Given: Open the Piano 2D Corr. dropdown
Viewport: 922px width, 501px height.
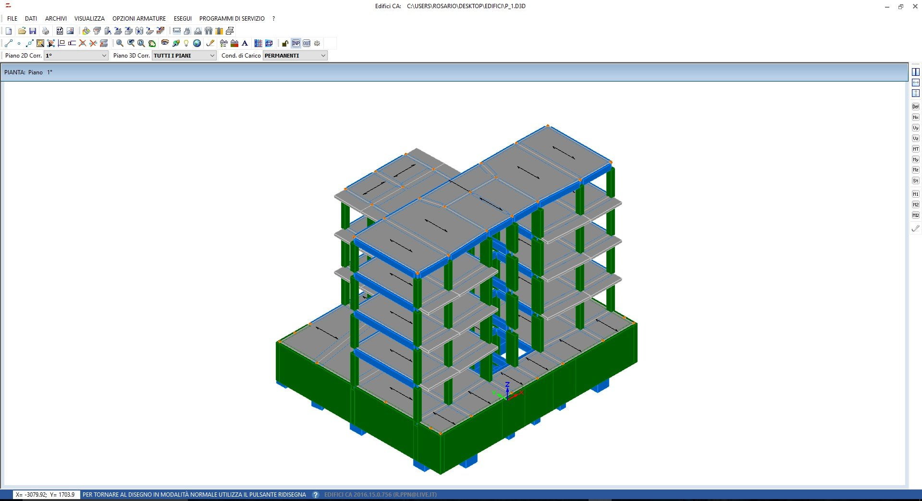Looking at the screenshot, I should coord(105,55).
